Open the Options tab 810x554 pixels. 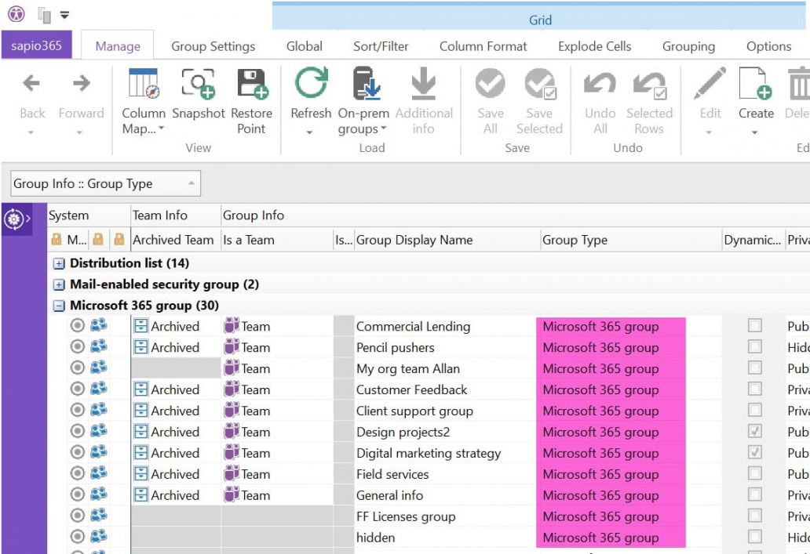(x=768, y=46)
